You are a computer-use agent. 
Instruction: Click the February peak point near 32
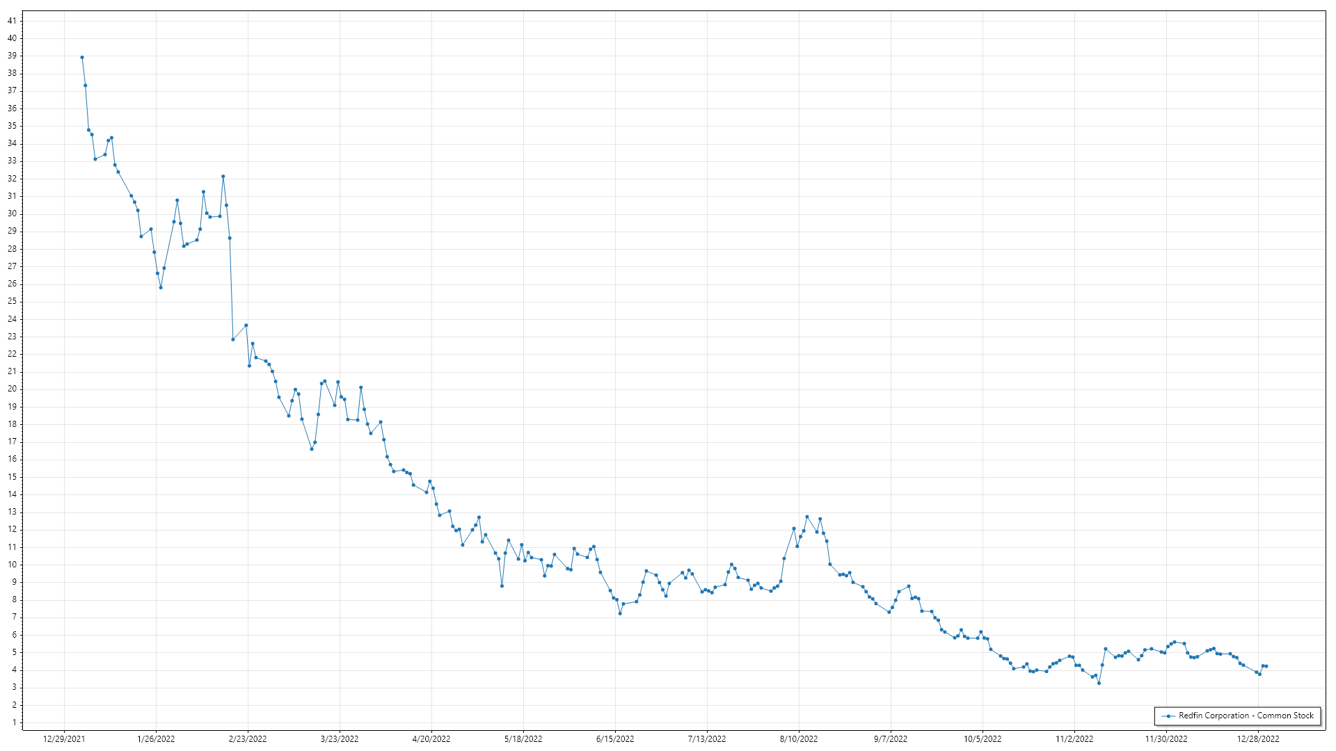pyautogui.click(x=223, y=177)
